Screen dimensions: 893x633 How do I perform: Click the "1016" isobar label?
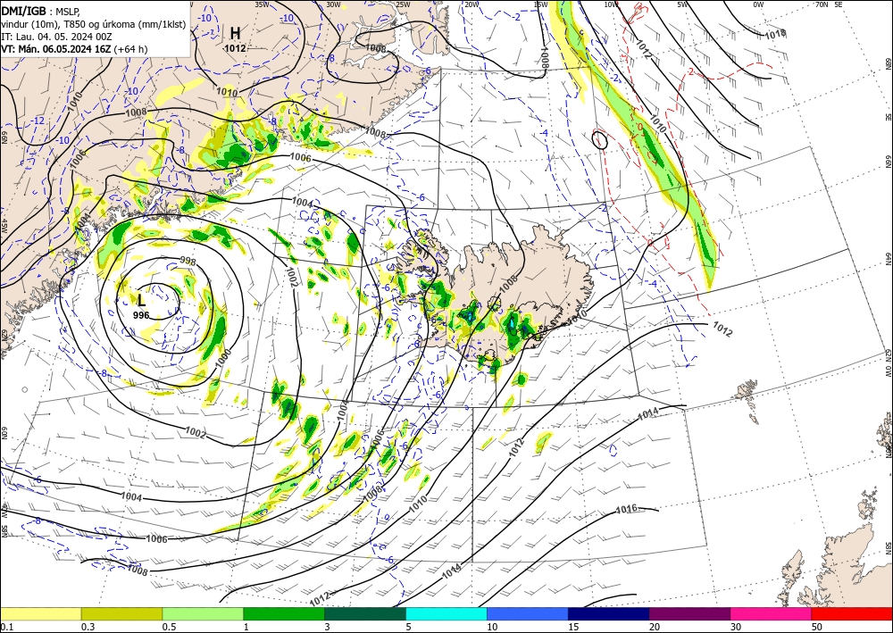point(627,509)
